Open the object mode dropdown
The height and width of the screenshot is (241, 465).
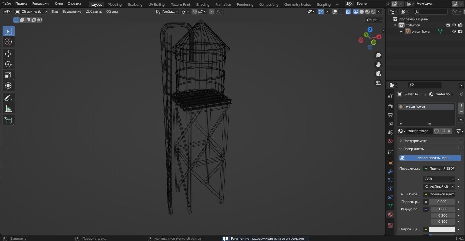[31, 12]
